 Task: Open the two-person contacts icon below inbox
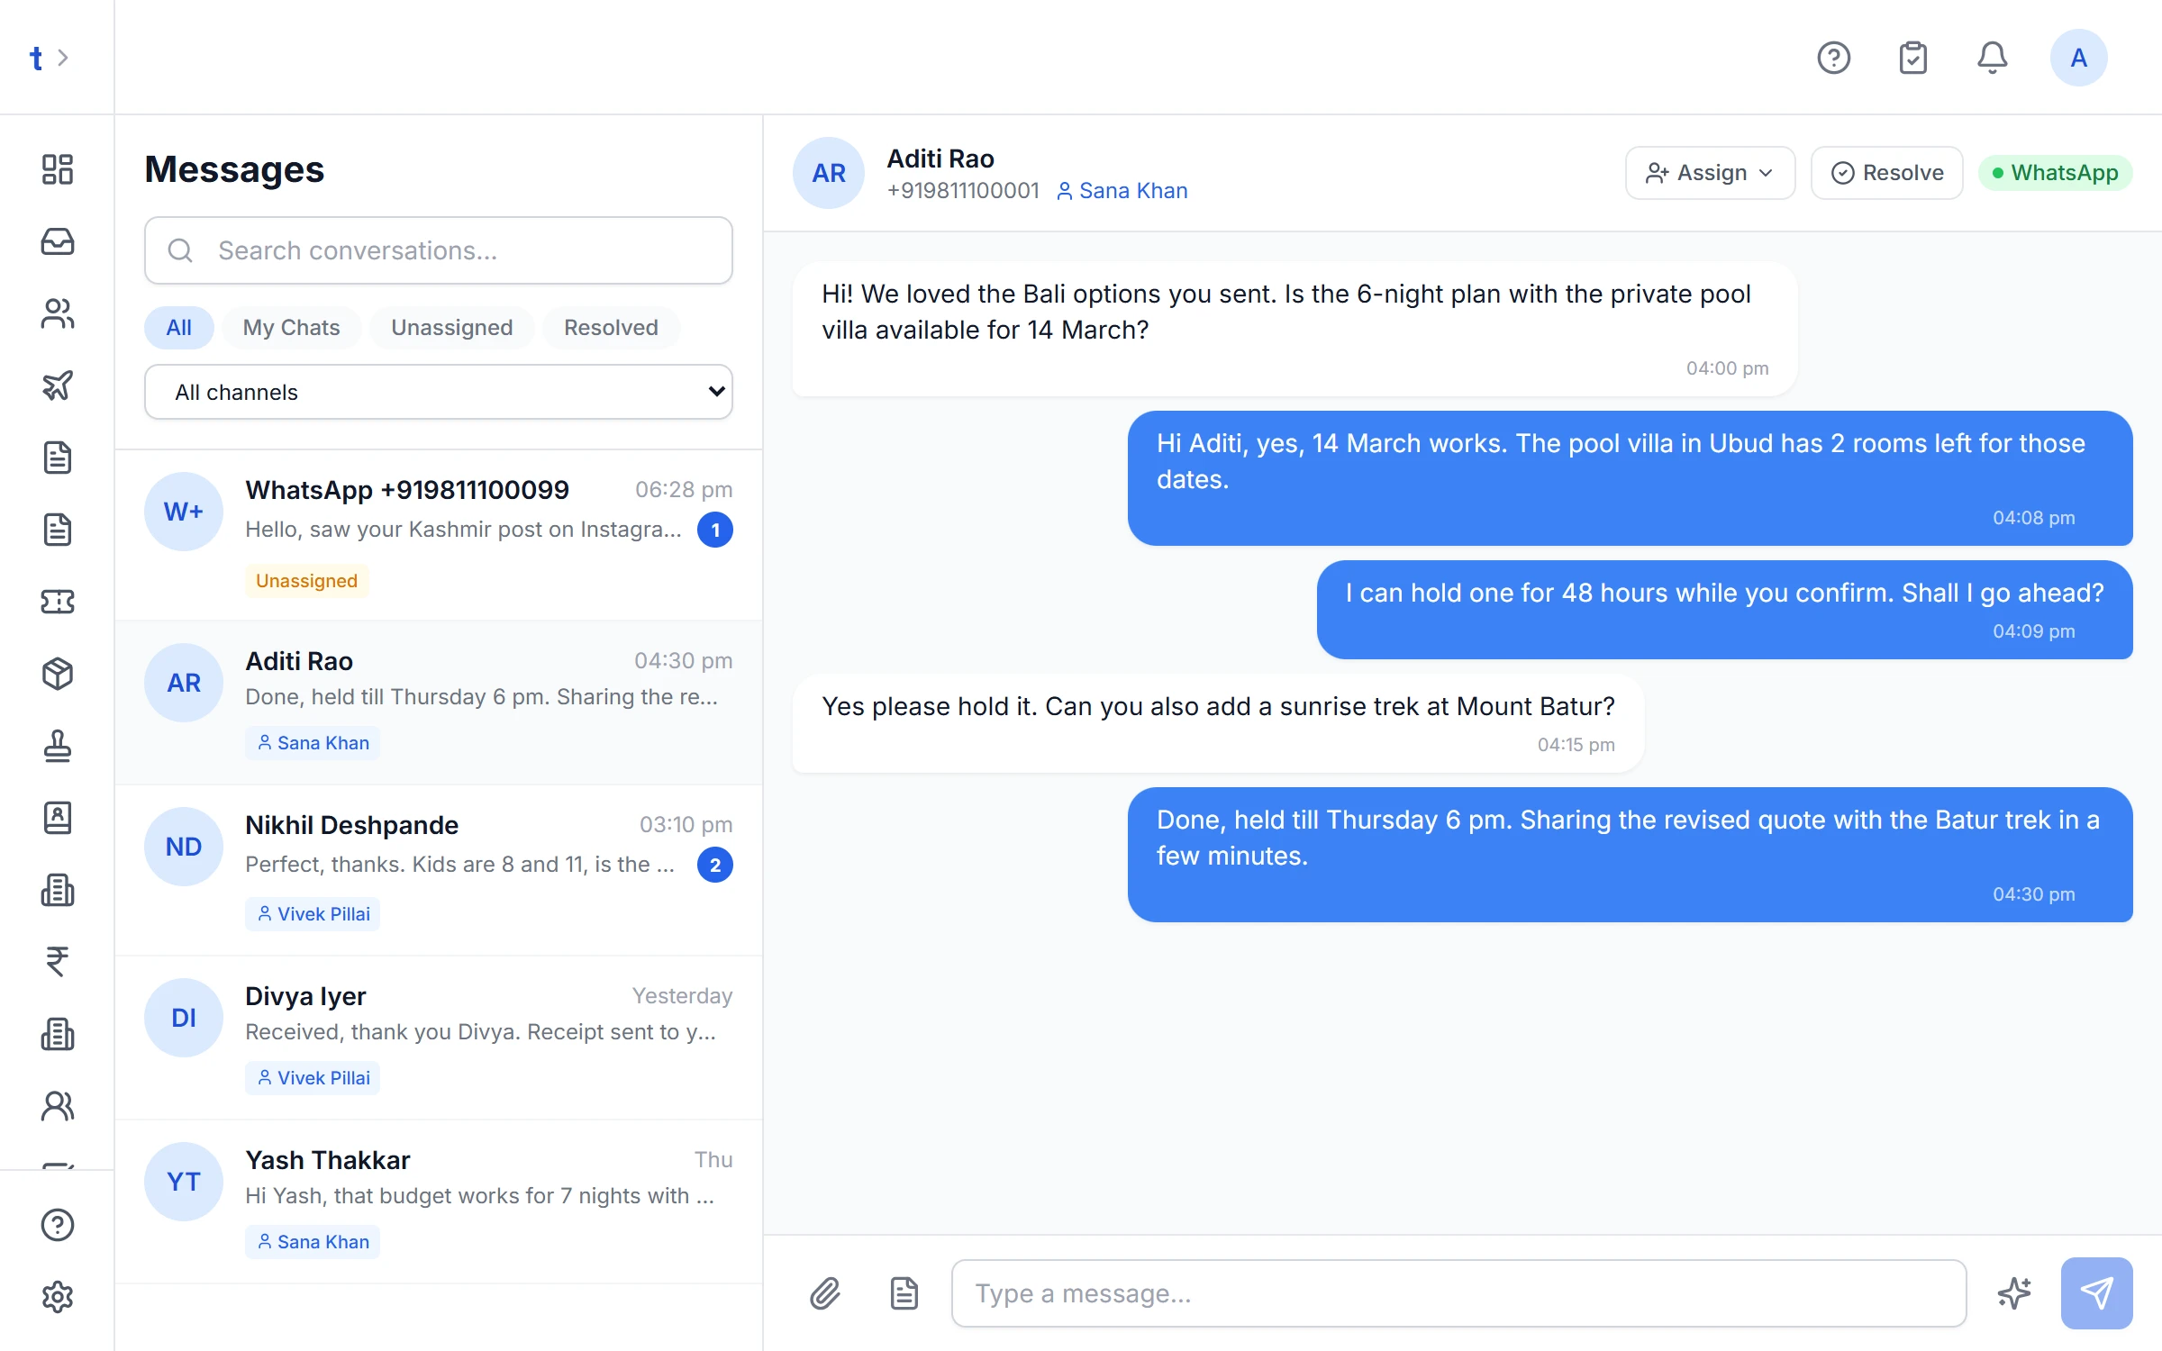click(58, 313)
